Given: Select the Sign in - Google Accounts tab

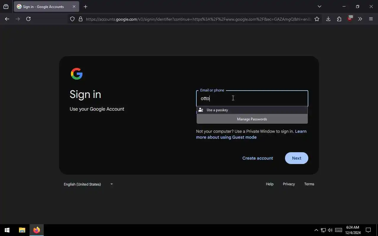Looking at the screenshot, I should (x=46, y=6).
